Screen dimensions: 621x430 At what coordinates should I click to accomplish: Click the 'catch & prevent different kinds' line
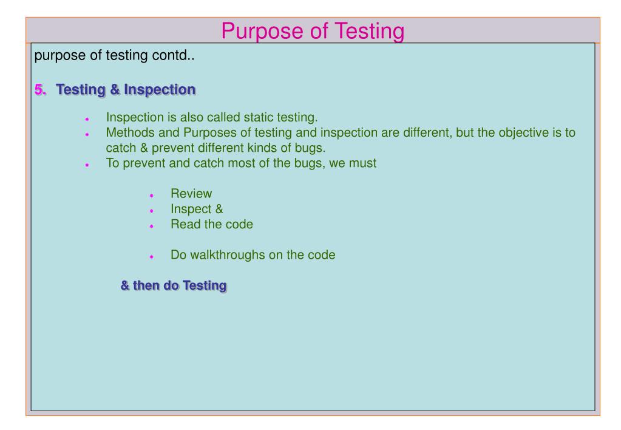click(x=215, y=148)
